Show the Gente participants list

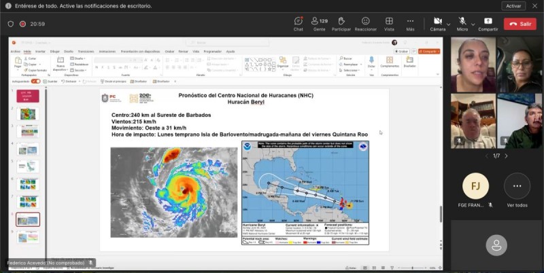[320, 24]
